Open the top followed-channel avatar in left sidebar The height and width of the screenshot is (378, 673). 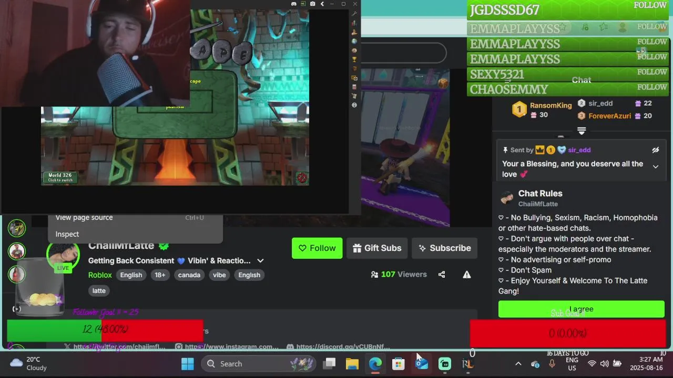[x=17, y=228]
